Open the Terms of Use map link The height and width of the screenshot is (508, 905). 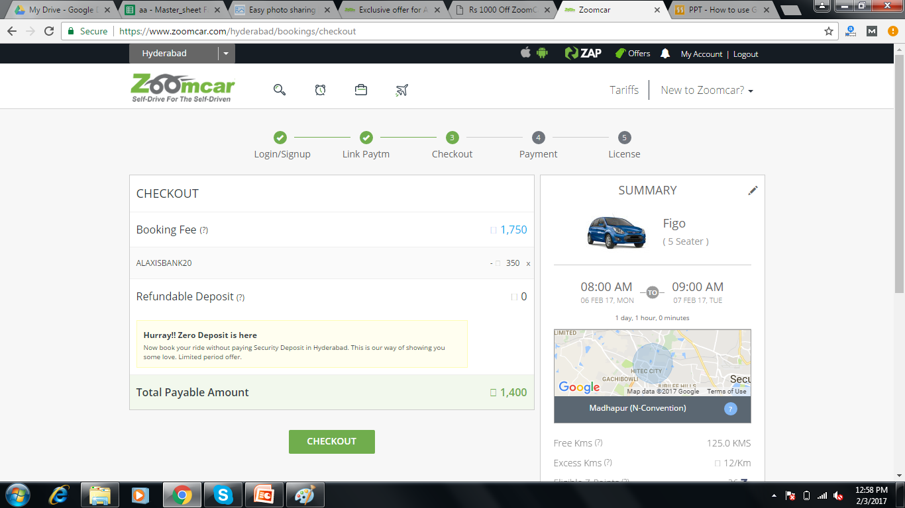click(x=726, y=392)
